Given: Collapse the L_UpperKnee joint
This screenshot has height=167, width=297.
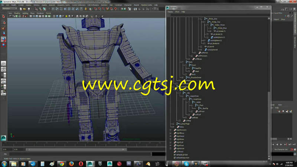Looking at the screenshot, I should pyautogui.click(x=183, y=96).
